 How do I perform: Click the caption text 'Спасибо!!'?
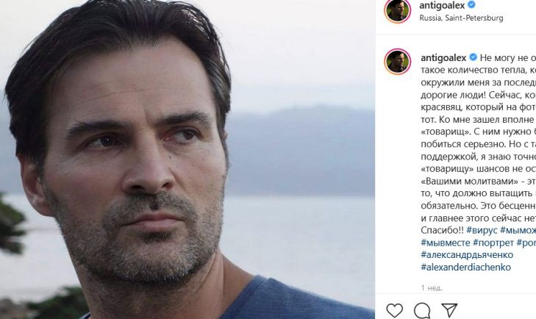(x=441, y=230)
